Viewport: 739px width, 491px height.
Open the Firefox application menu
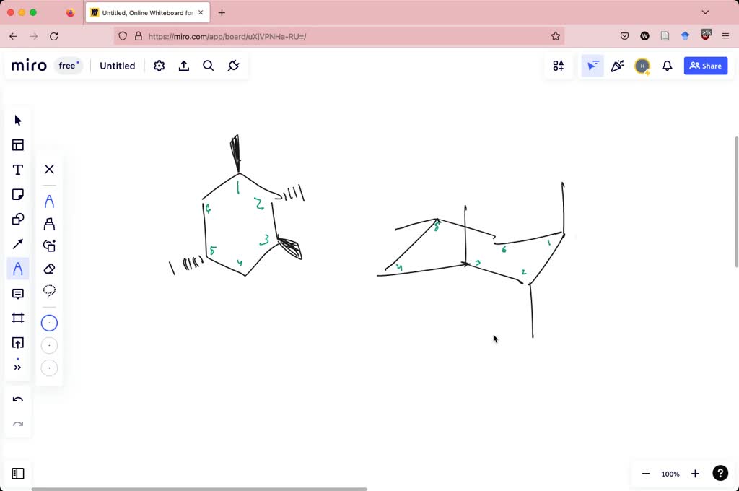[725, 36]
